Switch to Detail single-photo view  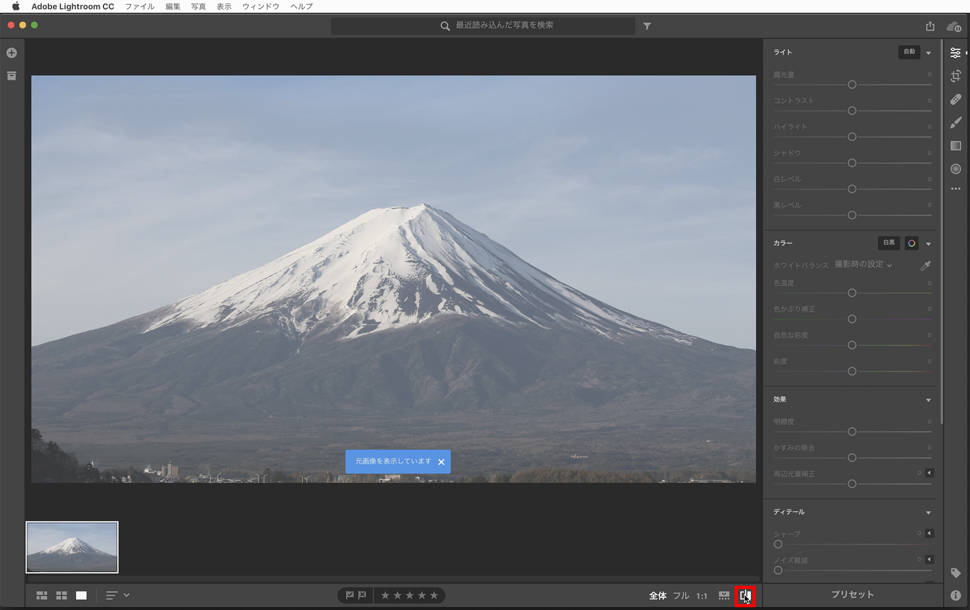[x=81, y=595]
